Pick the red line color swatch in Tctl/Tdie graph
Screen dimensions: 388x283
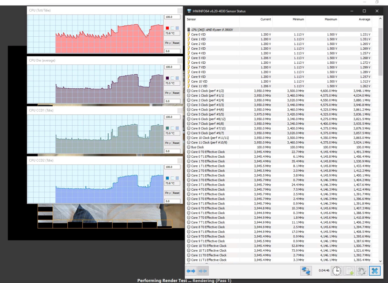(167, 28)
